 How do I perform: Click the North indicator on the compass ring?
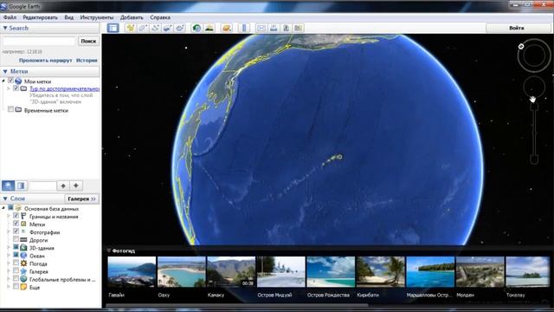point(521,46)
